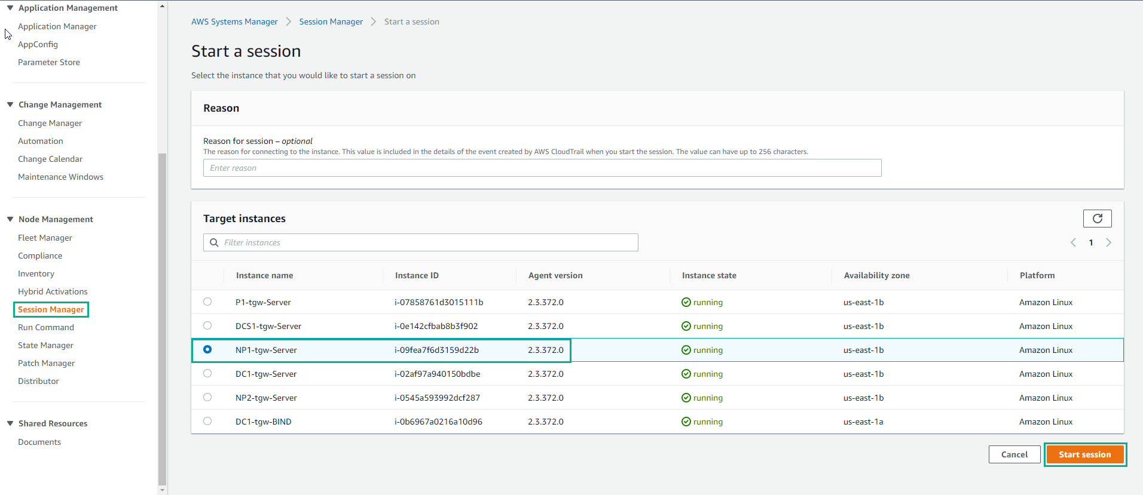This screenshot has width=1143, height=495.
Task: Click instance ID i-0e142cfbab8b3f902
Action: 436,326
